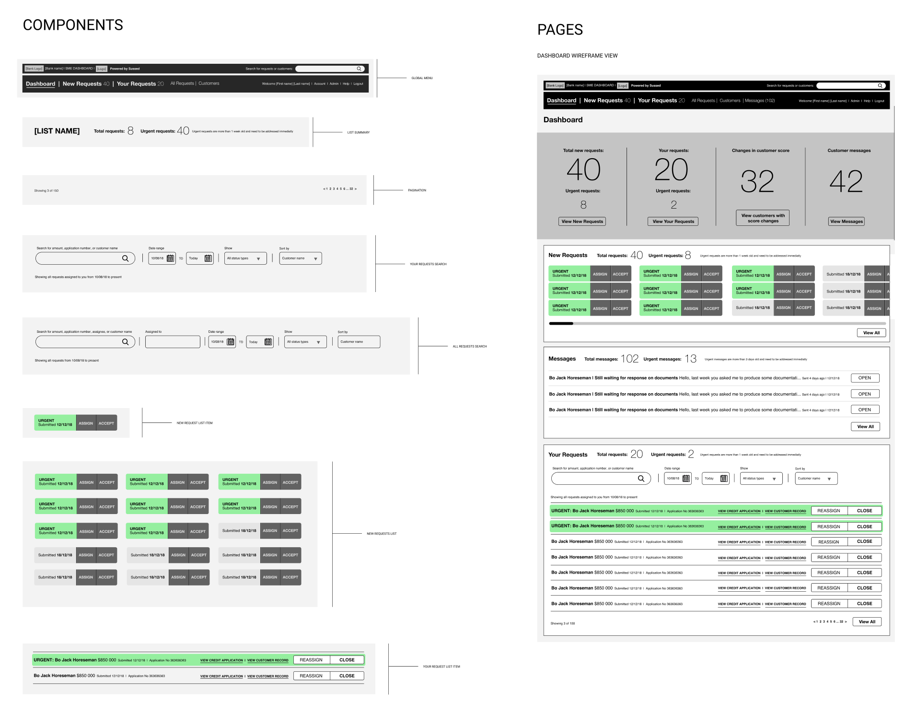The height and width of the screenshot is (703, 906).
Task: Click the View New Requests button
Action: [x=582, y=222]
